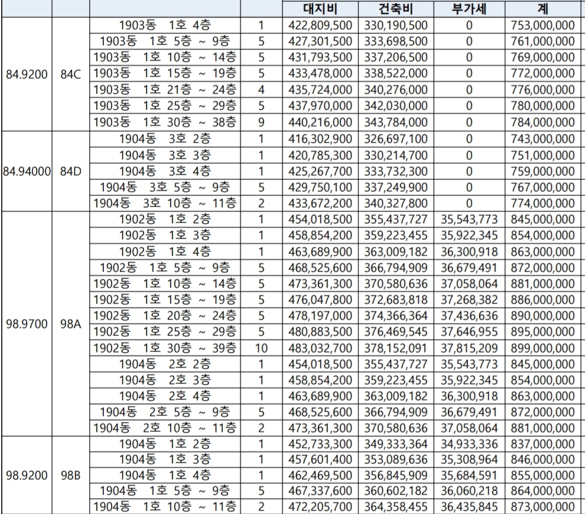Select the 계 column header
Image resolution: width=585 pixels, height=514 pixels.
click(543, 9)
